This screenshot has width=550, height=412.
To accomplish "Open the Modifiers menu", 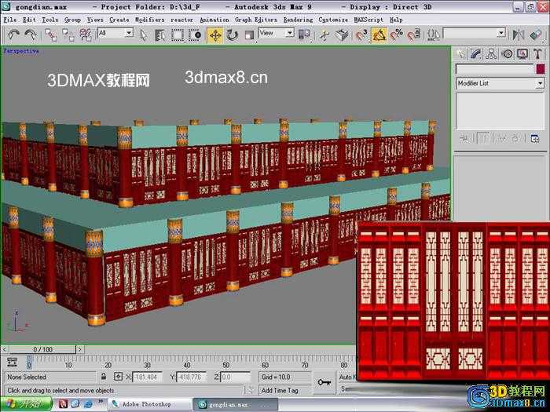I will point(150,20).
